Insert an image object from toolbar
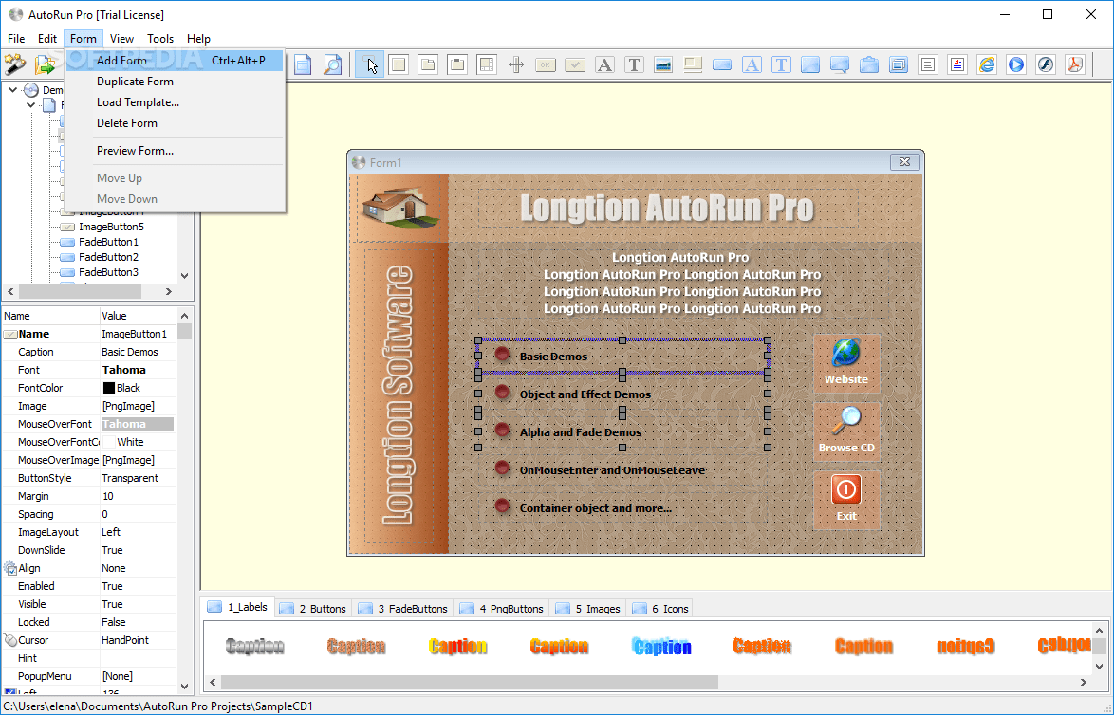The height and width of the screenshot is (715, 1114). click(x=663, y=64)
